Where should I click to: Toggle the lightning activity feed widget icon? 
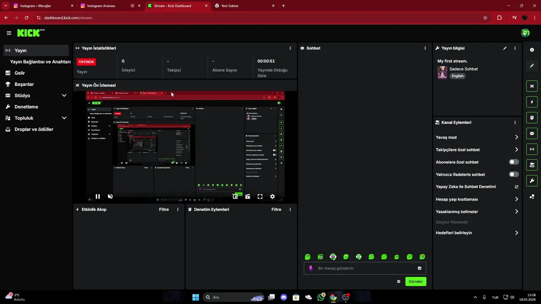532,102
